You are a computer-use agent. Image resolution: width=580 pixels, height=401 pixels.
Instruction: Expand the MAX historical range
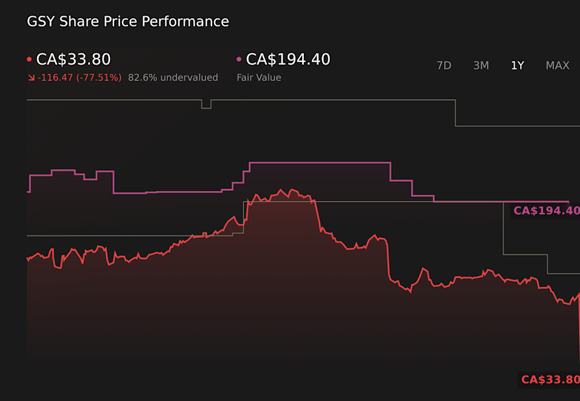click(557, 65)
